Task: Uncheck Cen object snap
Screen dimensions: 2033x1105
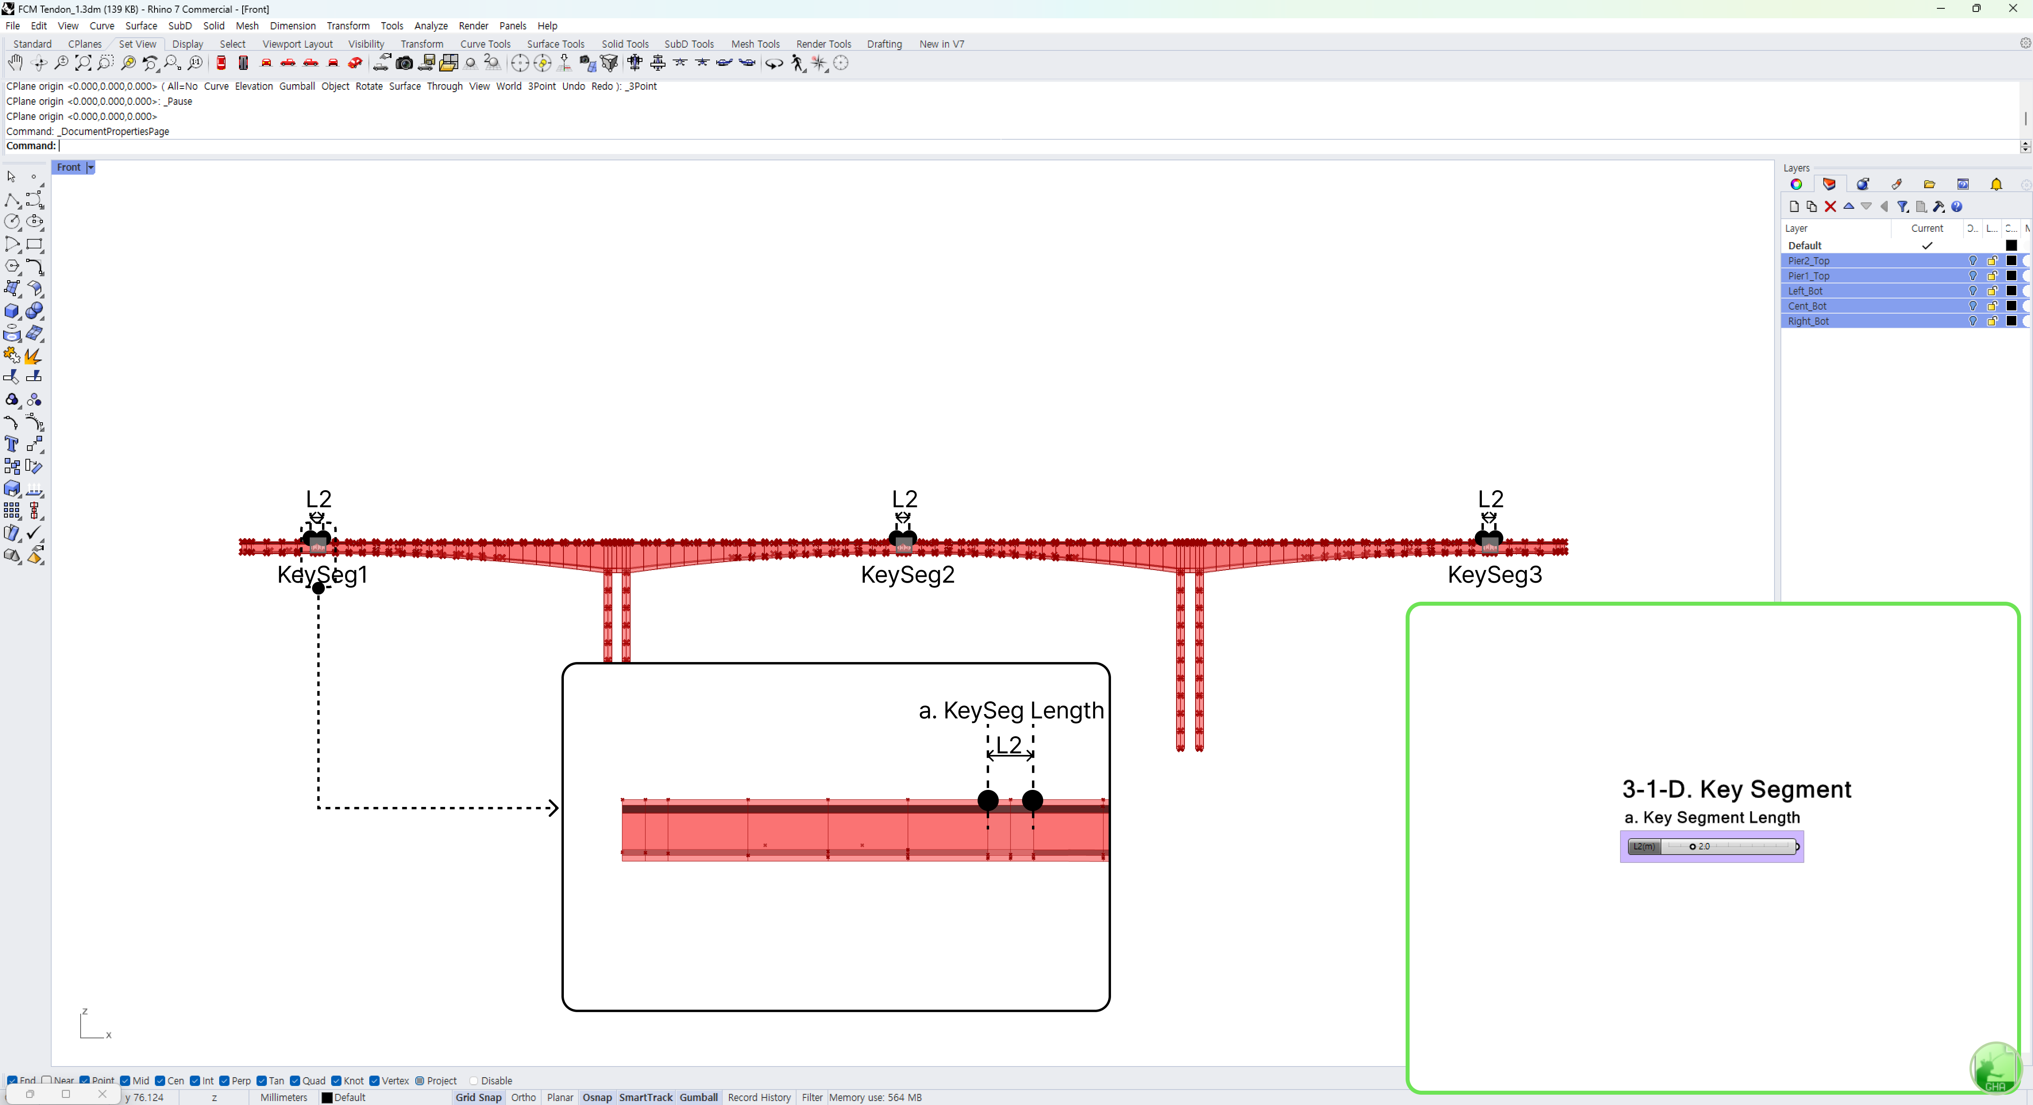Action: [x=160, y=1080]
